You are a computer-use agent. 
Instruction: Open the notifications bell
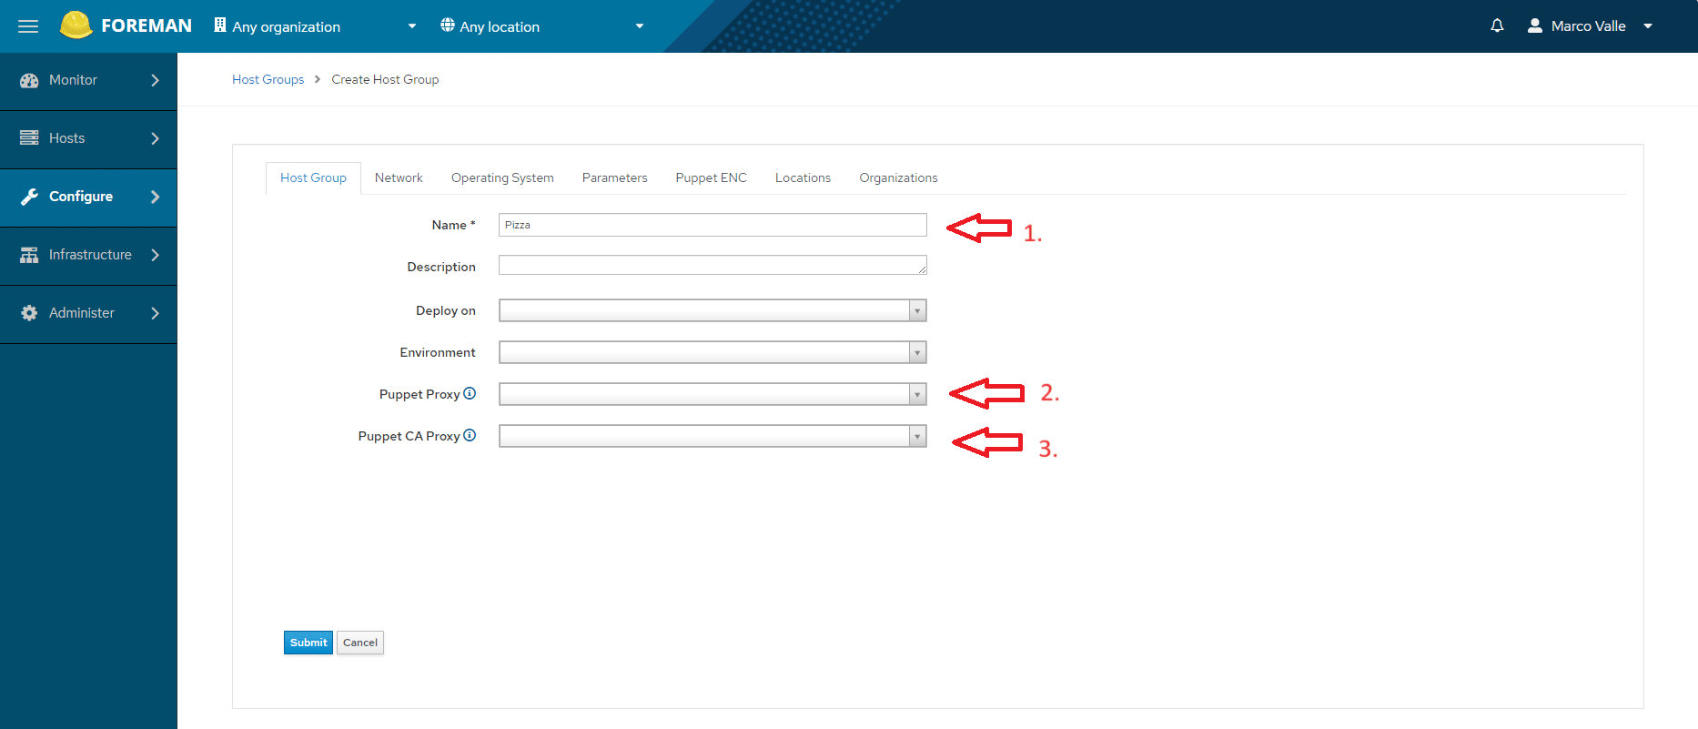click(1497, 25)
